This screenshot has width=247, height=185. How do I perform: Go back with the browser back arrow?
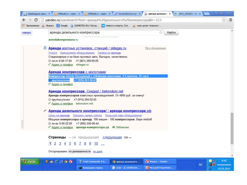click(x=24, y=20)
